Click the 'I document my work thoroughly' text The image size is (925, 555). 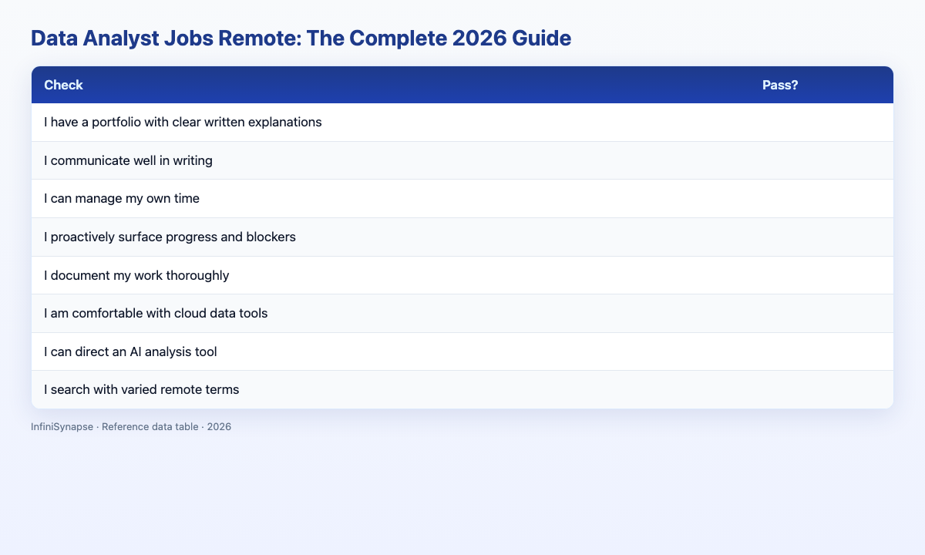pyautogui.click(x=136, y=275)
